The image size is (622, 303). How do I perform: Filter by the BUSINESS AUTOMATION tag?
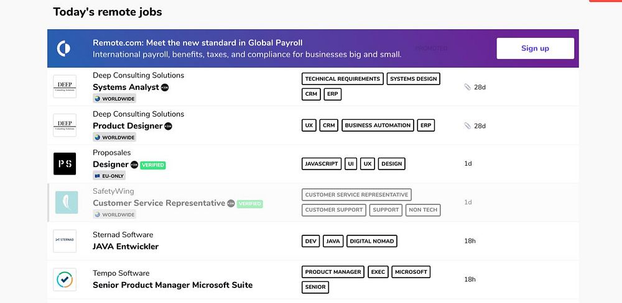coord(378,125)
